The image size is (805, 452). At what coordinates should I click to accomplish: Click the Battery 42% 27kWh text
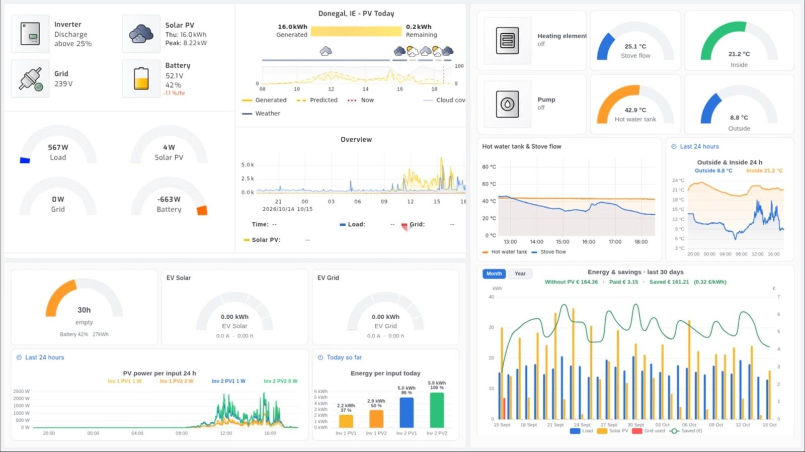click(84, 334)
